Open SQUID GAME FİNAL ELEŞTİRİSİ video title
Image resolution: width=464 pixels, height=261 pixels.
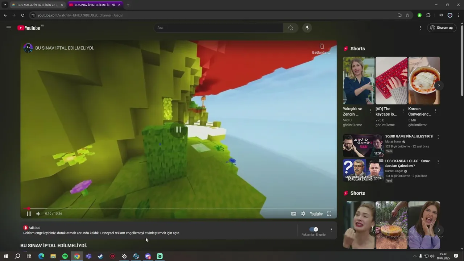tap(409, 137)
